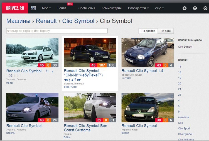Open Boss777igor user profile link
209x141 pixels.
tap(70, 87)
